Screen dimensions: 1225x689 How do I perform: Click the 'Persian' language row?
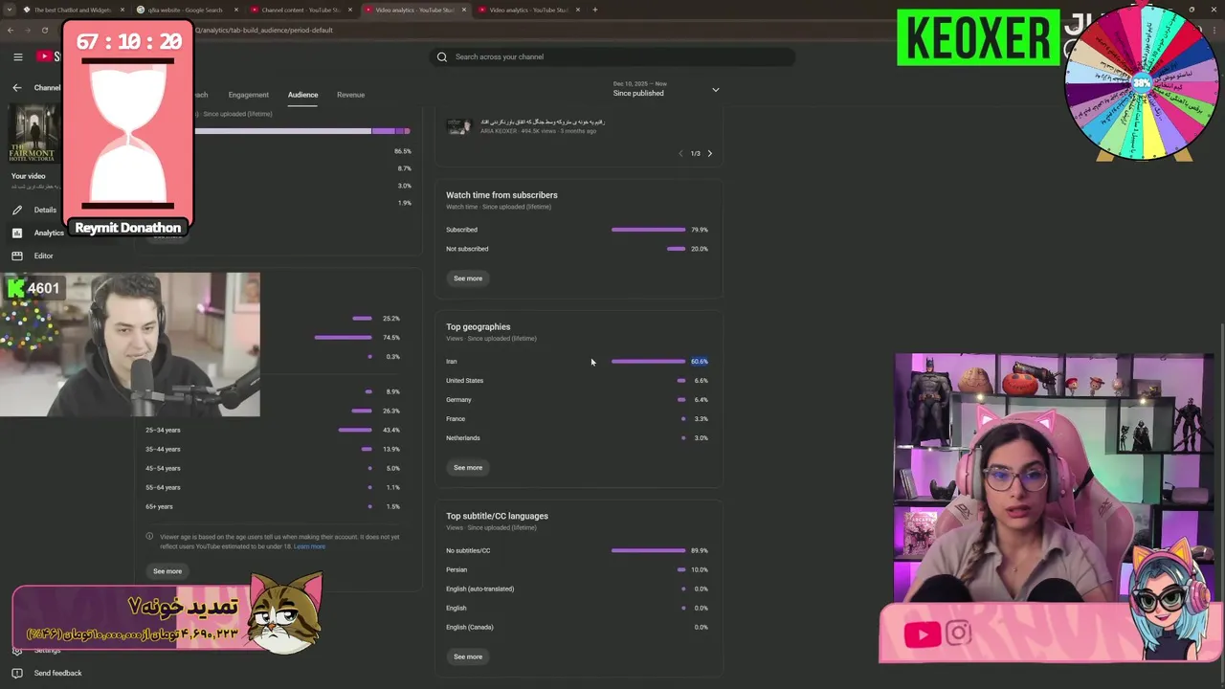point(577,569)
